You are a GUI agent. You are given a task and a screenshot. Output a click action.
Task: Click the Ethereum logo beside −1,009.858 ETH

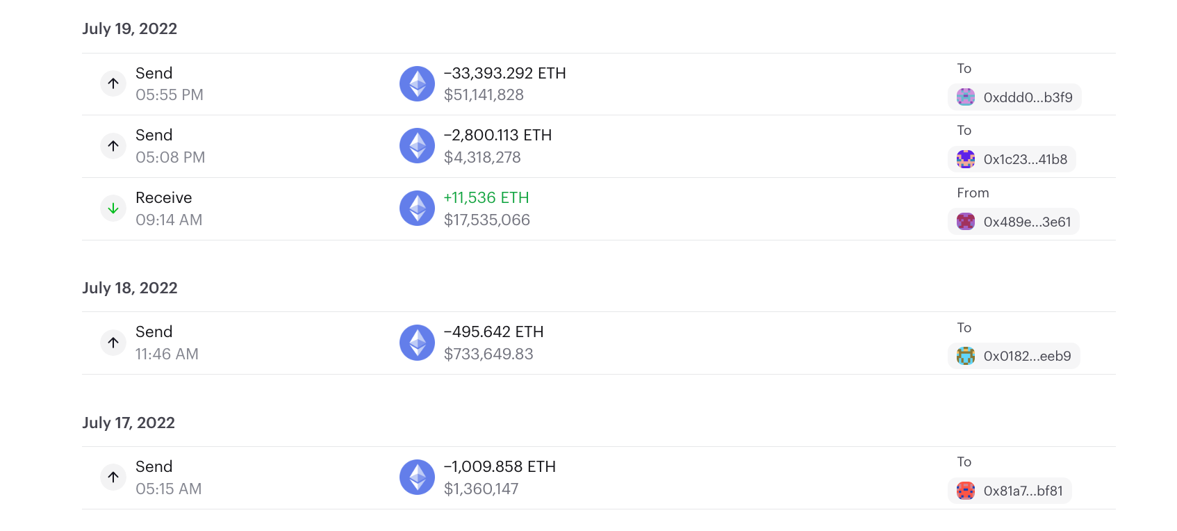417,477
